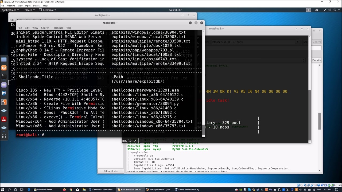The height and width of the screenshot is (192, 342).
Task: Open VirtualBox View menu
Action: coord(20,6)
